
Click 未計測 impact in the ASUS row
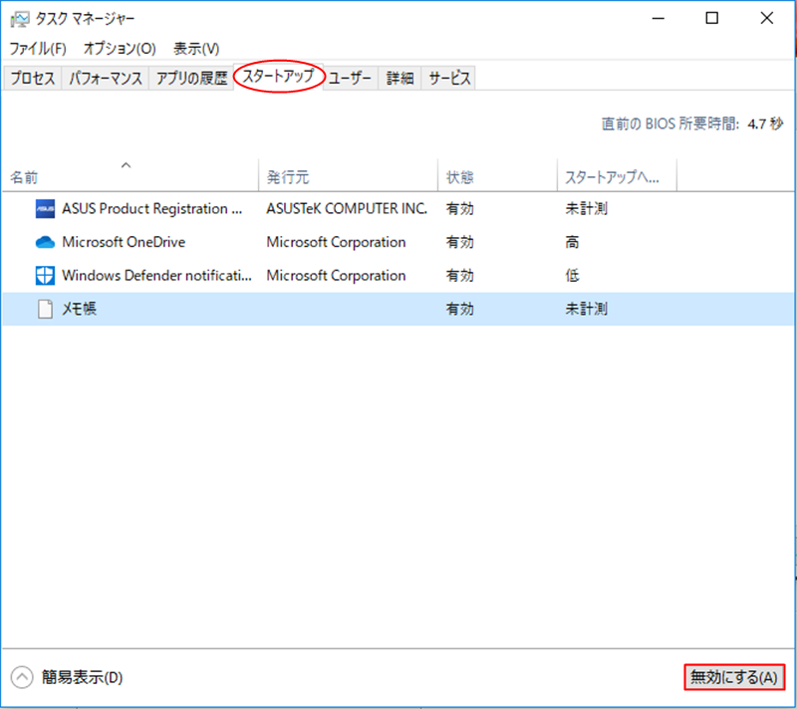pyautogui.click(x=587, y=209)
